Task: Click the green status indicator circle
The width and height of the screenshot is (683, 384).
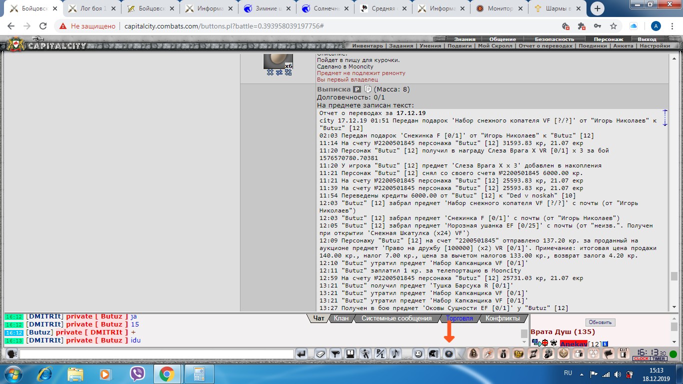Action: point(673,354)
